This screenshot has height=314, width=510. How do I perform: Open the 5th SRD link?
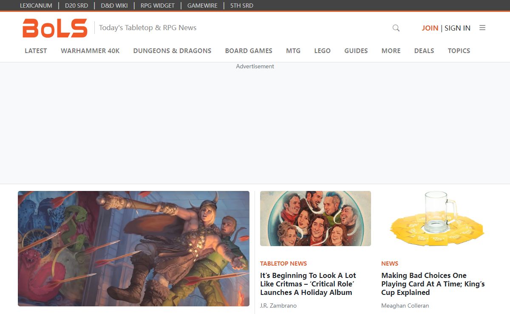(x=242, y=6)
